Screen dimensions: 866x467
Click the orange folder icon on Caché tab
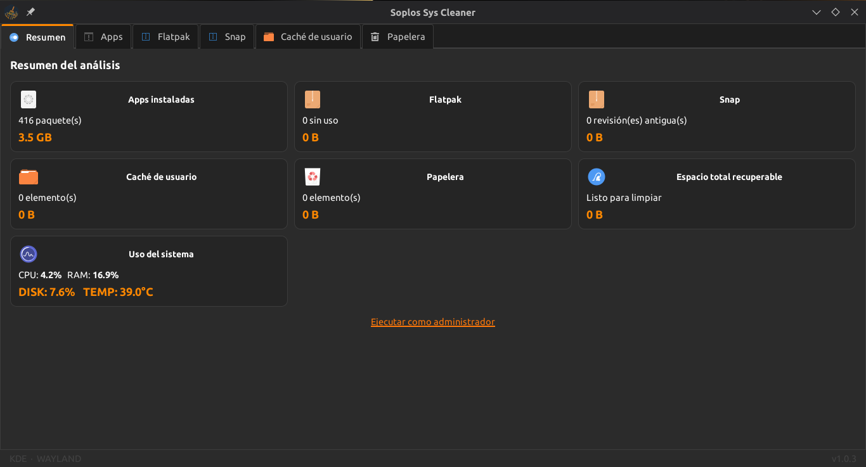click(269, 37)
